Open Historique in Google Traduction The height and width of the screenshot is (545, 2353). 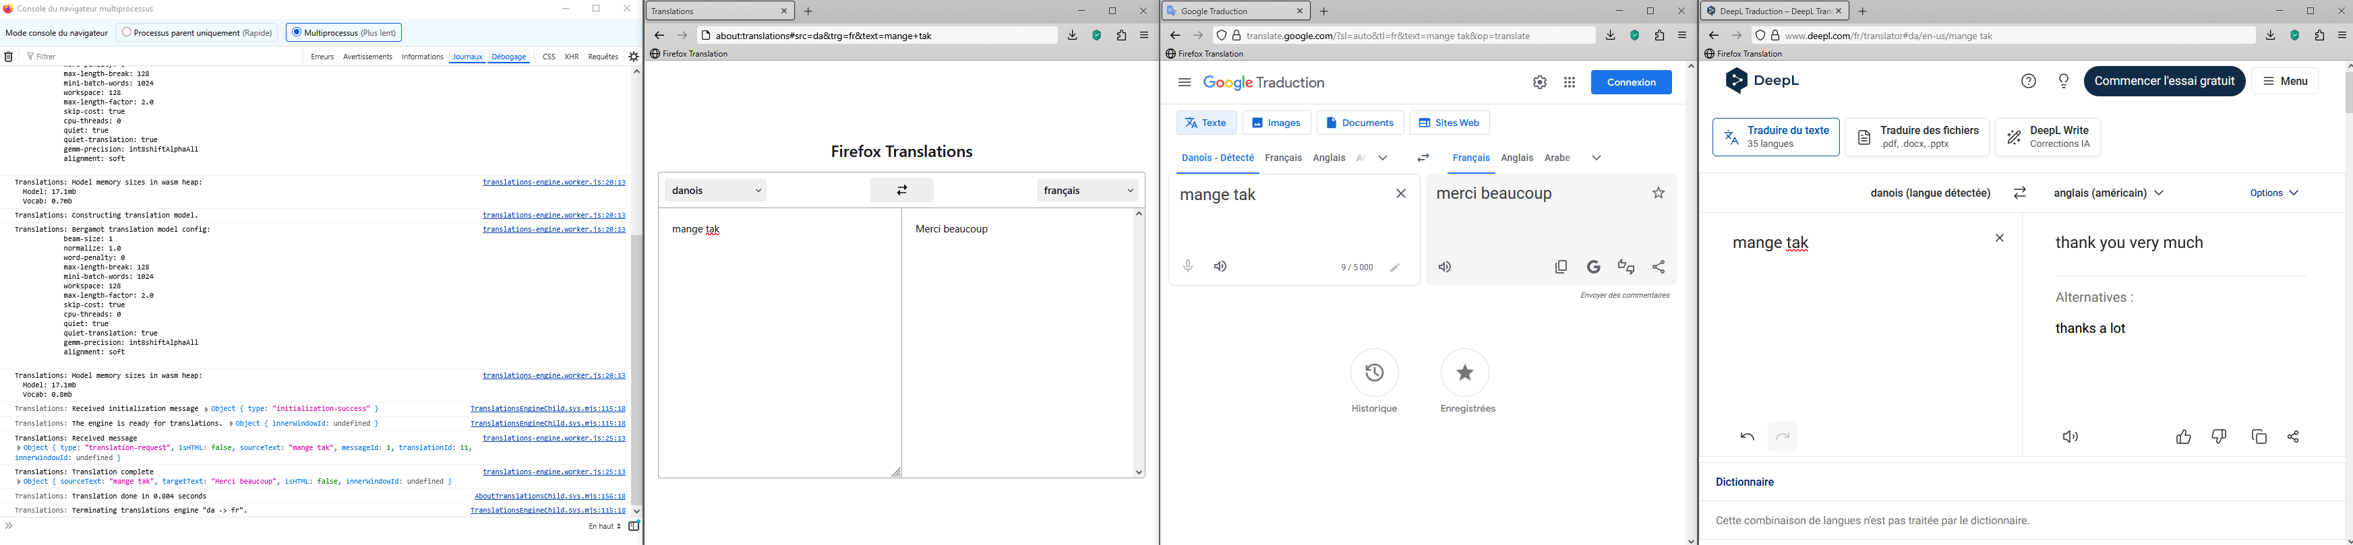click(1375, 381)
